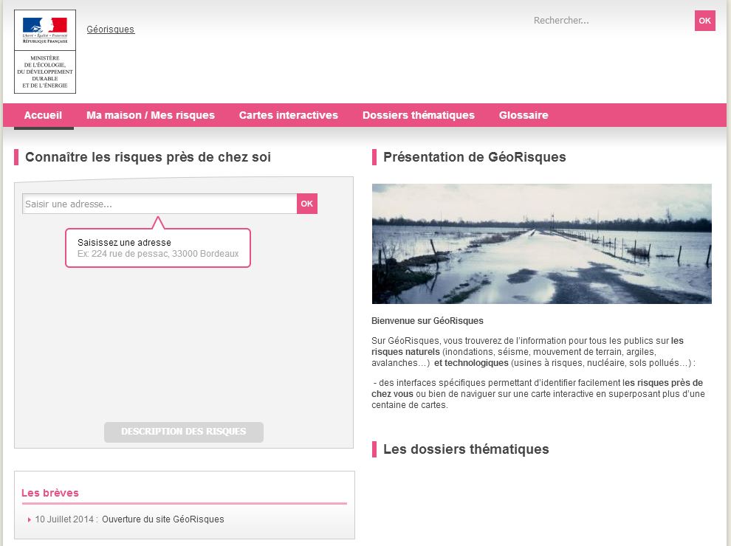Select the 'Les brèves' section title

[50, 493]
